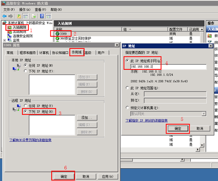Click the show/hide console tree icon
Viewport: 218px width, 181px height.
coord(26,16)
